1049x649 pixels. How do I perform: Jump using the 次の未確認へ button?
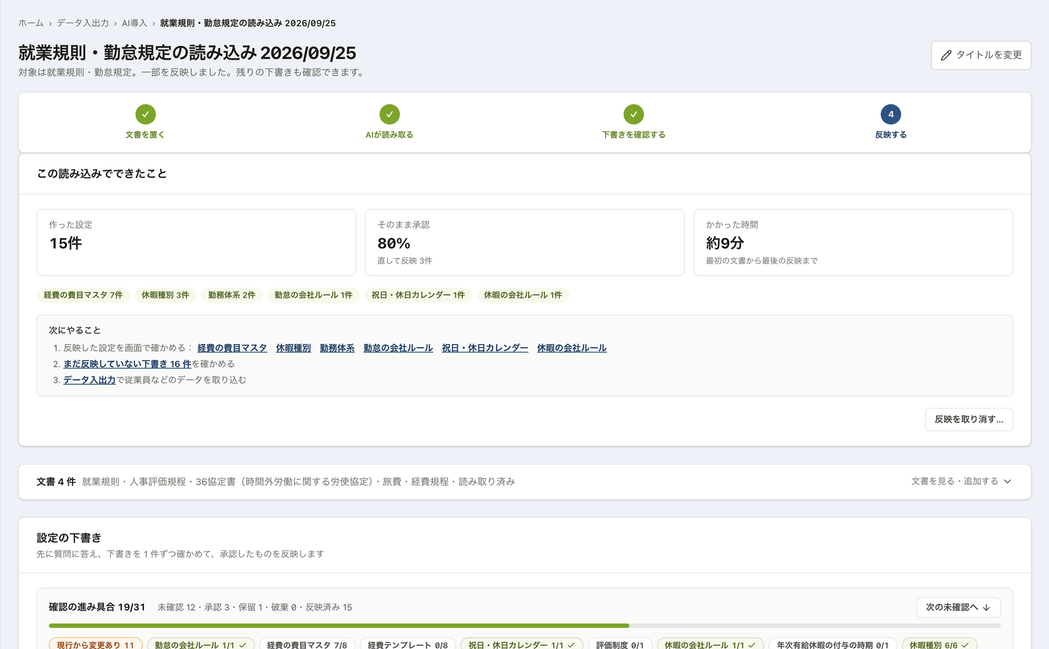[958, 608]
